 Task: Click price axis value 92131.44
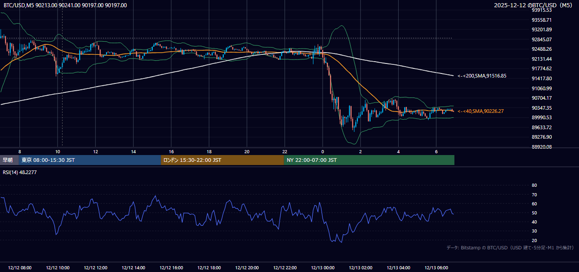point(542,59)
